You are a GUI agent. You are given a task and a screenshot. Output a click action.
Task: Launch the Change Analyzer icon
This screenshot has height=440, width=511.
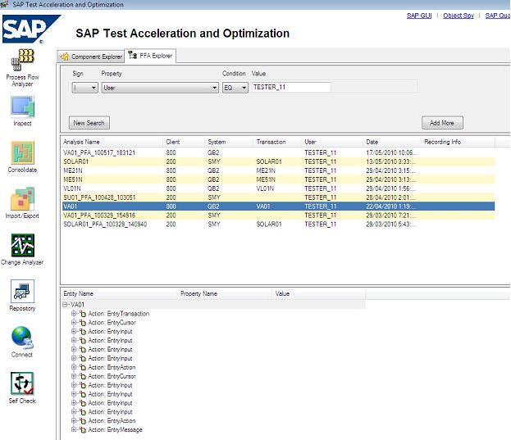pyautogui.click(x=22, y=245)
